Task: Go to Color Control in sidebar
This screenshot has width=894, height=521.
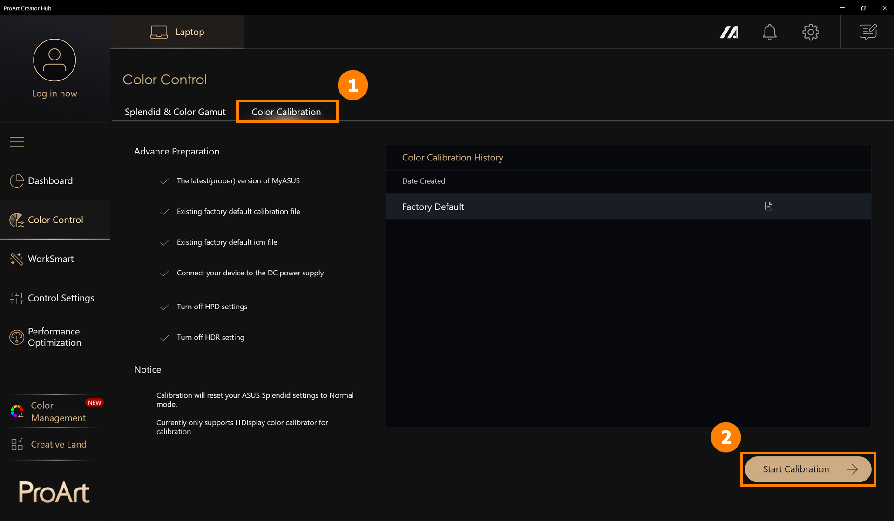Action: click(55, 220)
